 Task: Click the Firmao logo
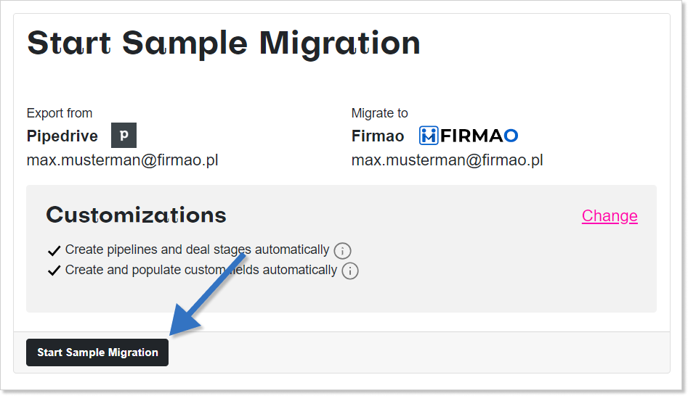469,136
